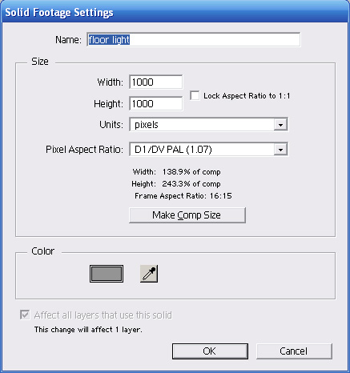Focus the Height input field
350x373 pixels.
pyautogui.click(x=156, y=103)
